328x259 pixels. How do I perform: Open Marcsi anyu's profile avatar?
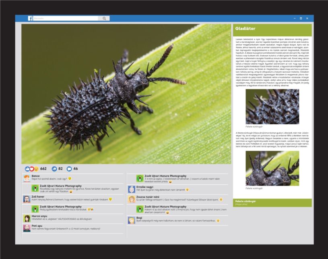coord(27,218)
